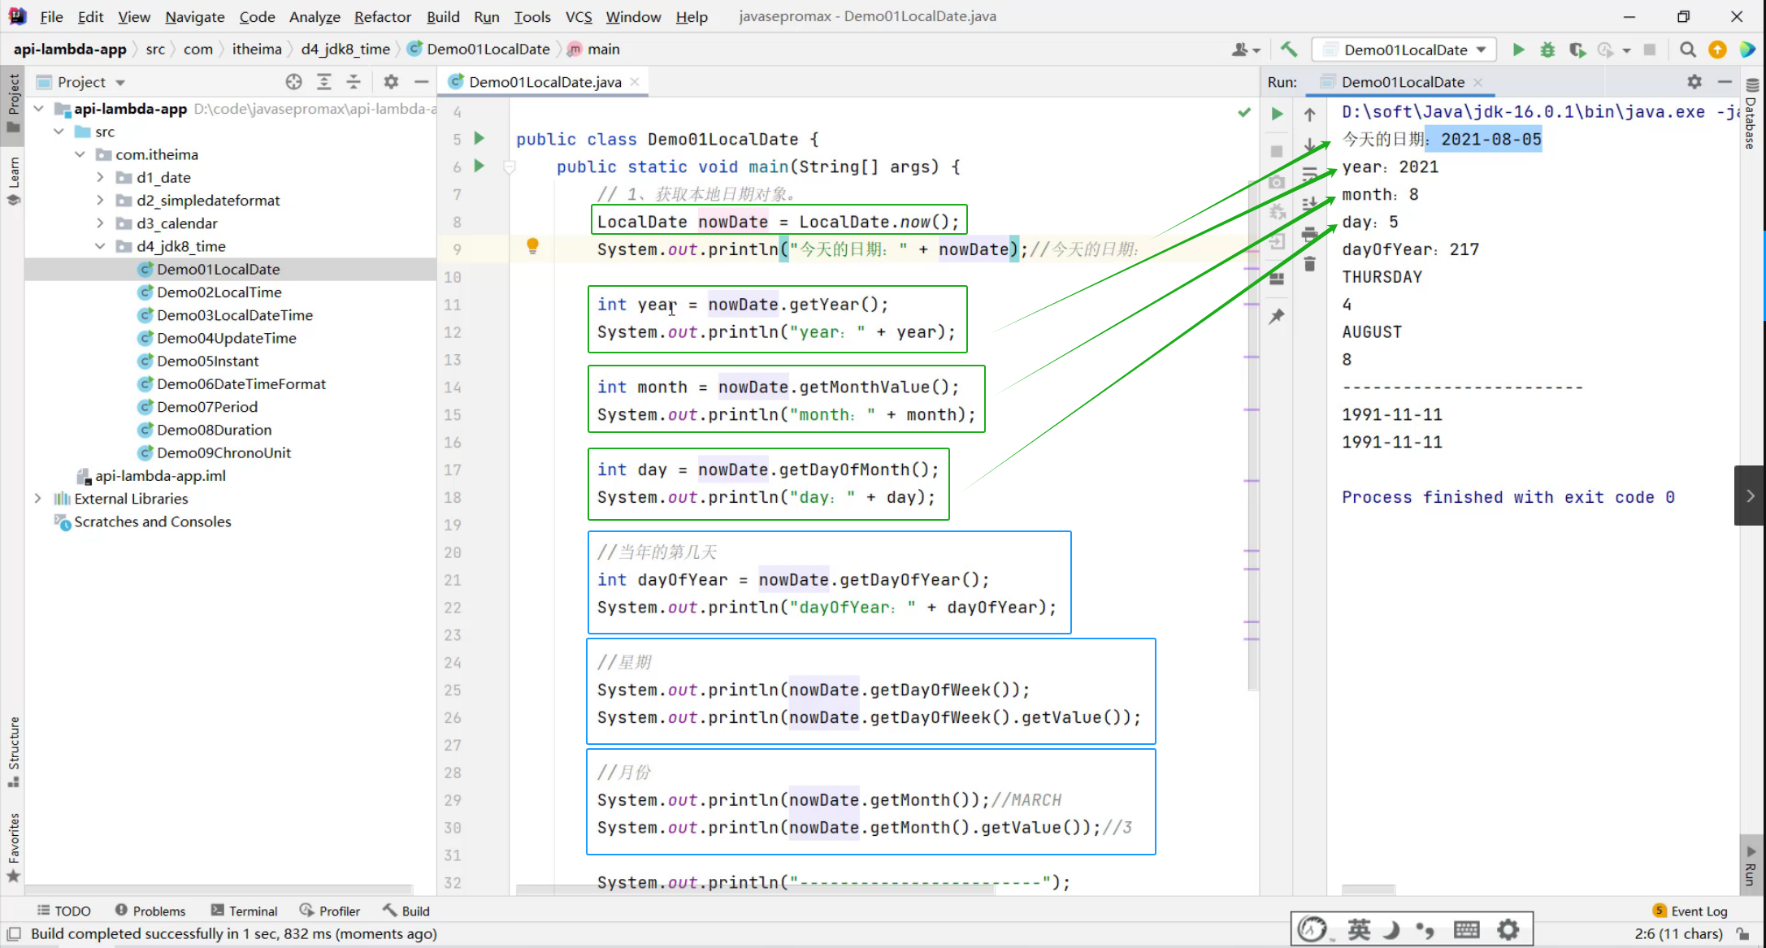Toggle the Database tool window sidebar button
Viewport: 1766px width, 948px height.
pos(1751,114)
